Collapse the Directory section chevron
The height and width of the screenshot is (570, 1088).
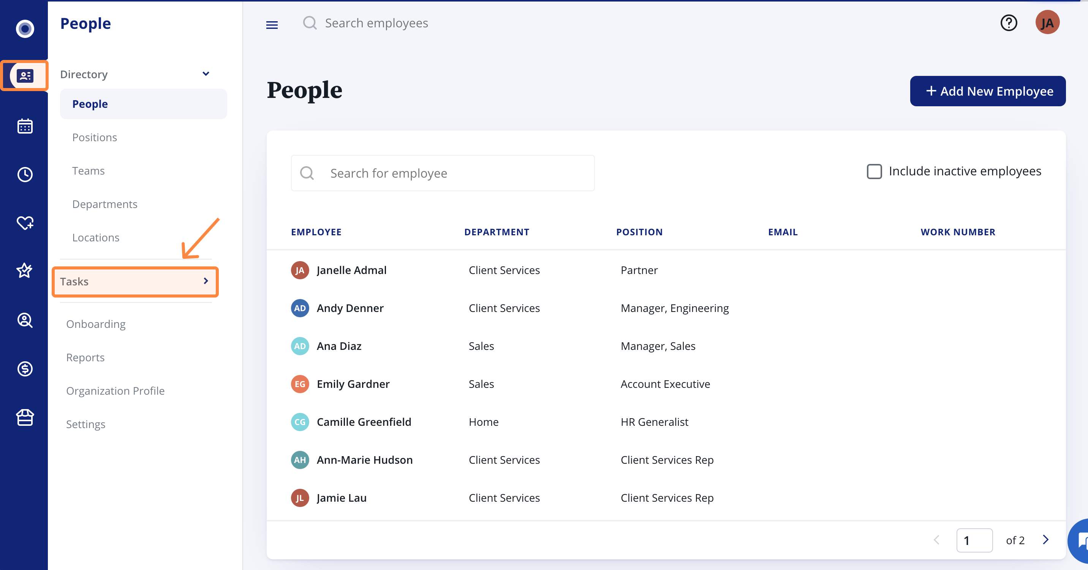(x=206, y=74)
